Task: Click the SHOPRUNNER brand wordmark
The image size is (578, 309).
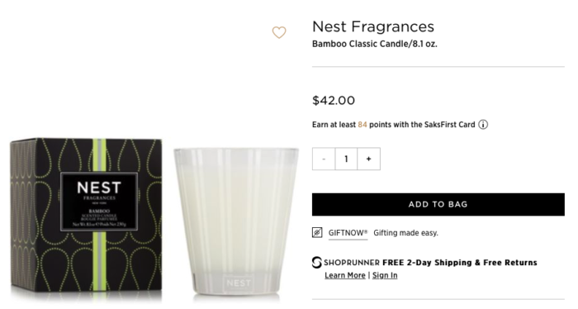Action: tap(352, 263)
